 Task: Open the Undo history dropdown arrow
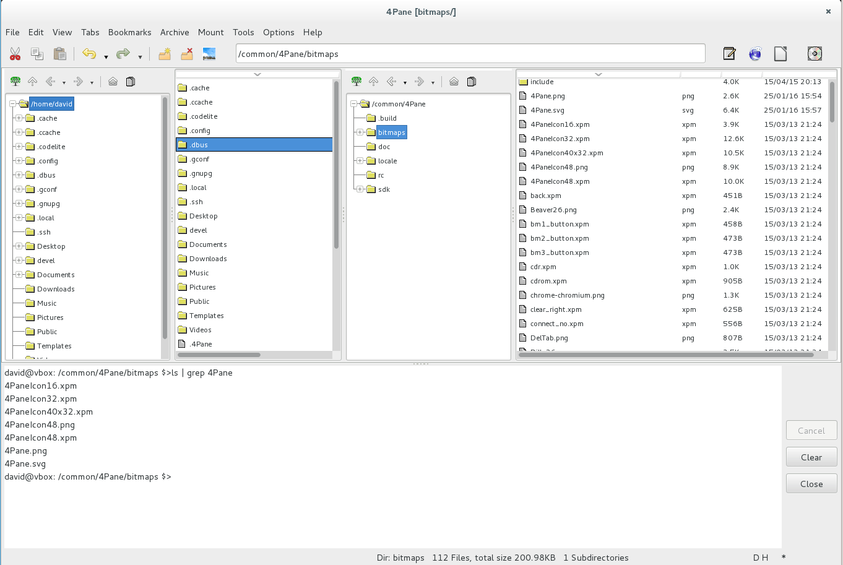coord(106,57)
